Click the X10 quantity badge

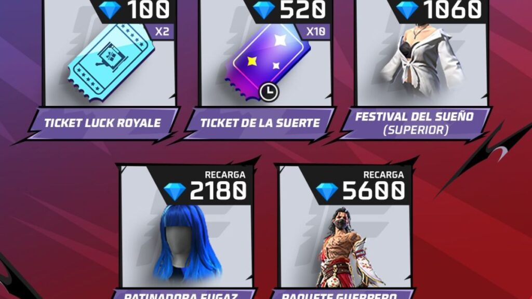(x=316, y=32)
